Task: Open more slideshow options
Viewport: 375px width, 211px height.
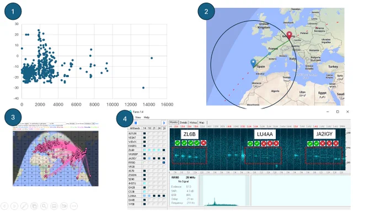Action: click(x=74, y=205)
